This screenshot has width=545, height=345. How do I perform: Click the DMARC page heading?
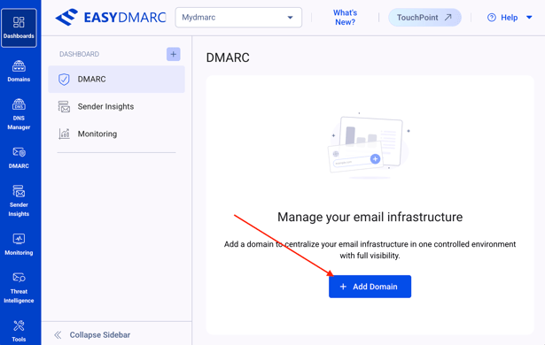228,57
